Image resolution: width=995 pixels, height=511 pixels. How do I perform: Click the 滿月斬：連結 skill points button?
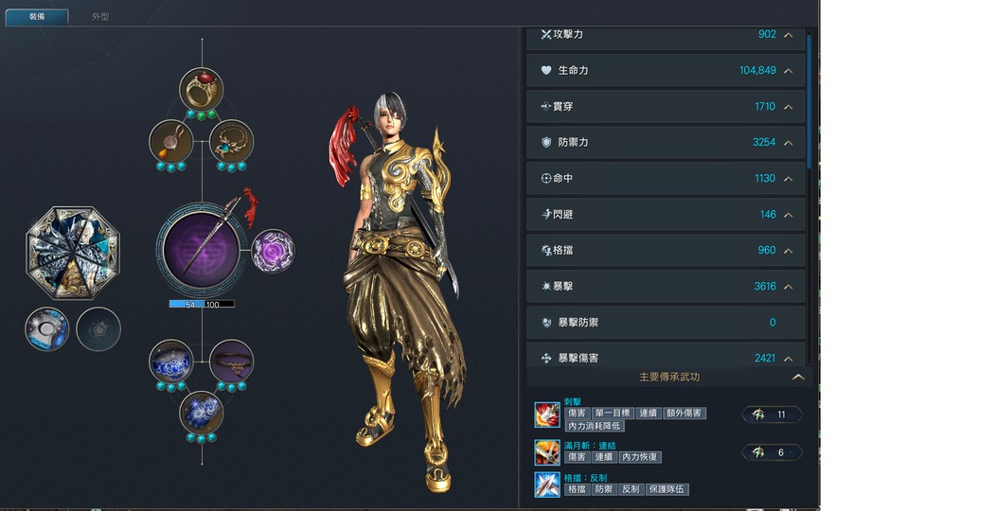[772, 452]
